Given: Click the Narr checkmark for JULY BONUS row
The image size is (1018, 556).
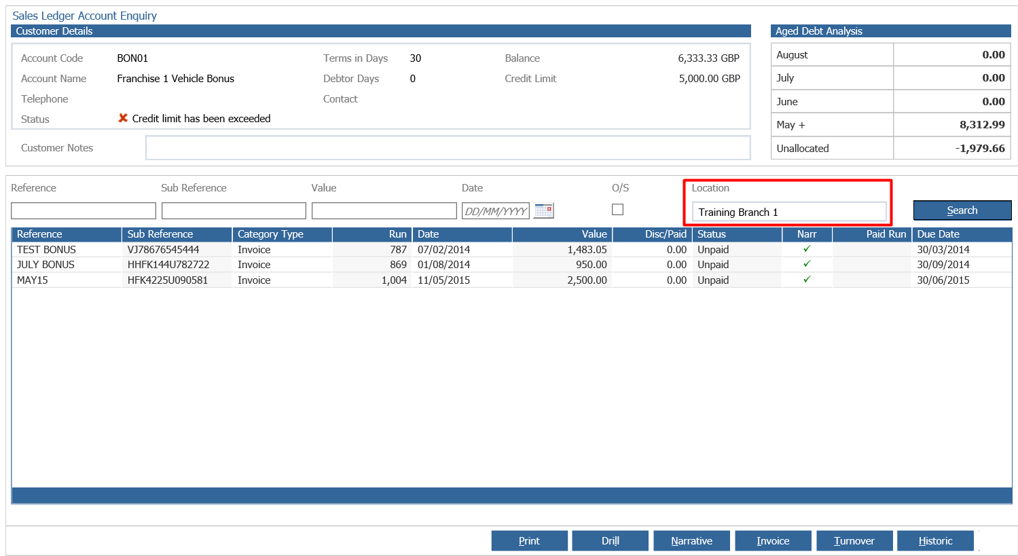Looking at the screenshot, I should click(807, 264).
